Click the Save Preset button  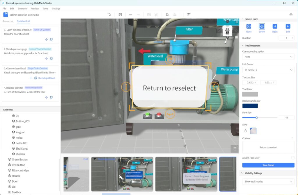coord(268,165)
